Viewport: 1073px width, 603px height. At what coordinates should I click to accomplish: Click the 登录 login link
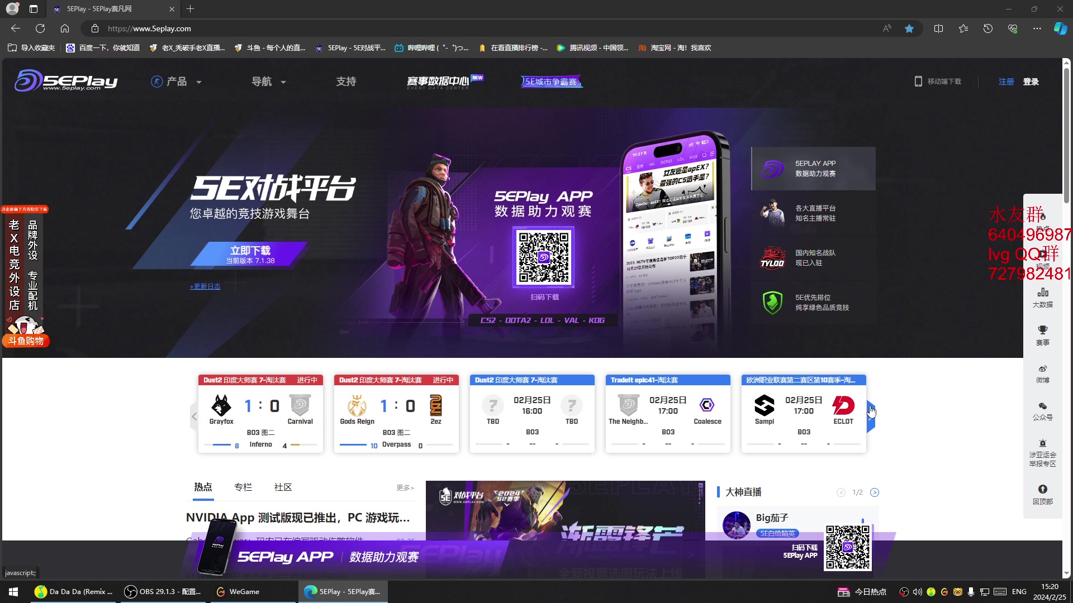1031,82
